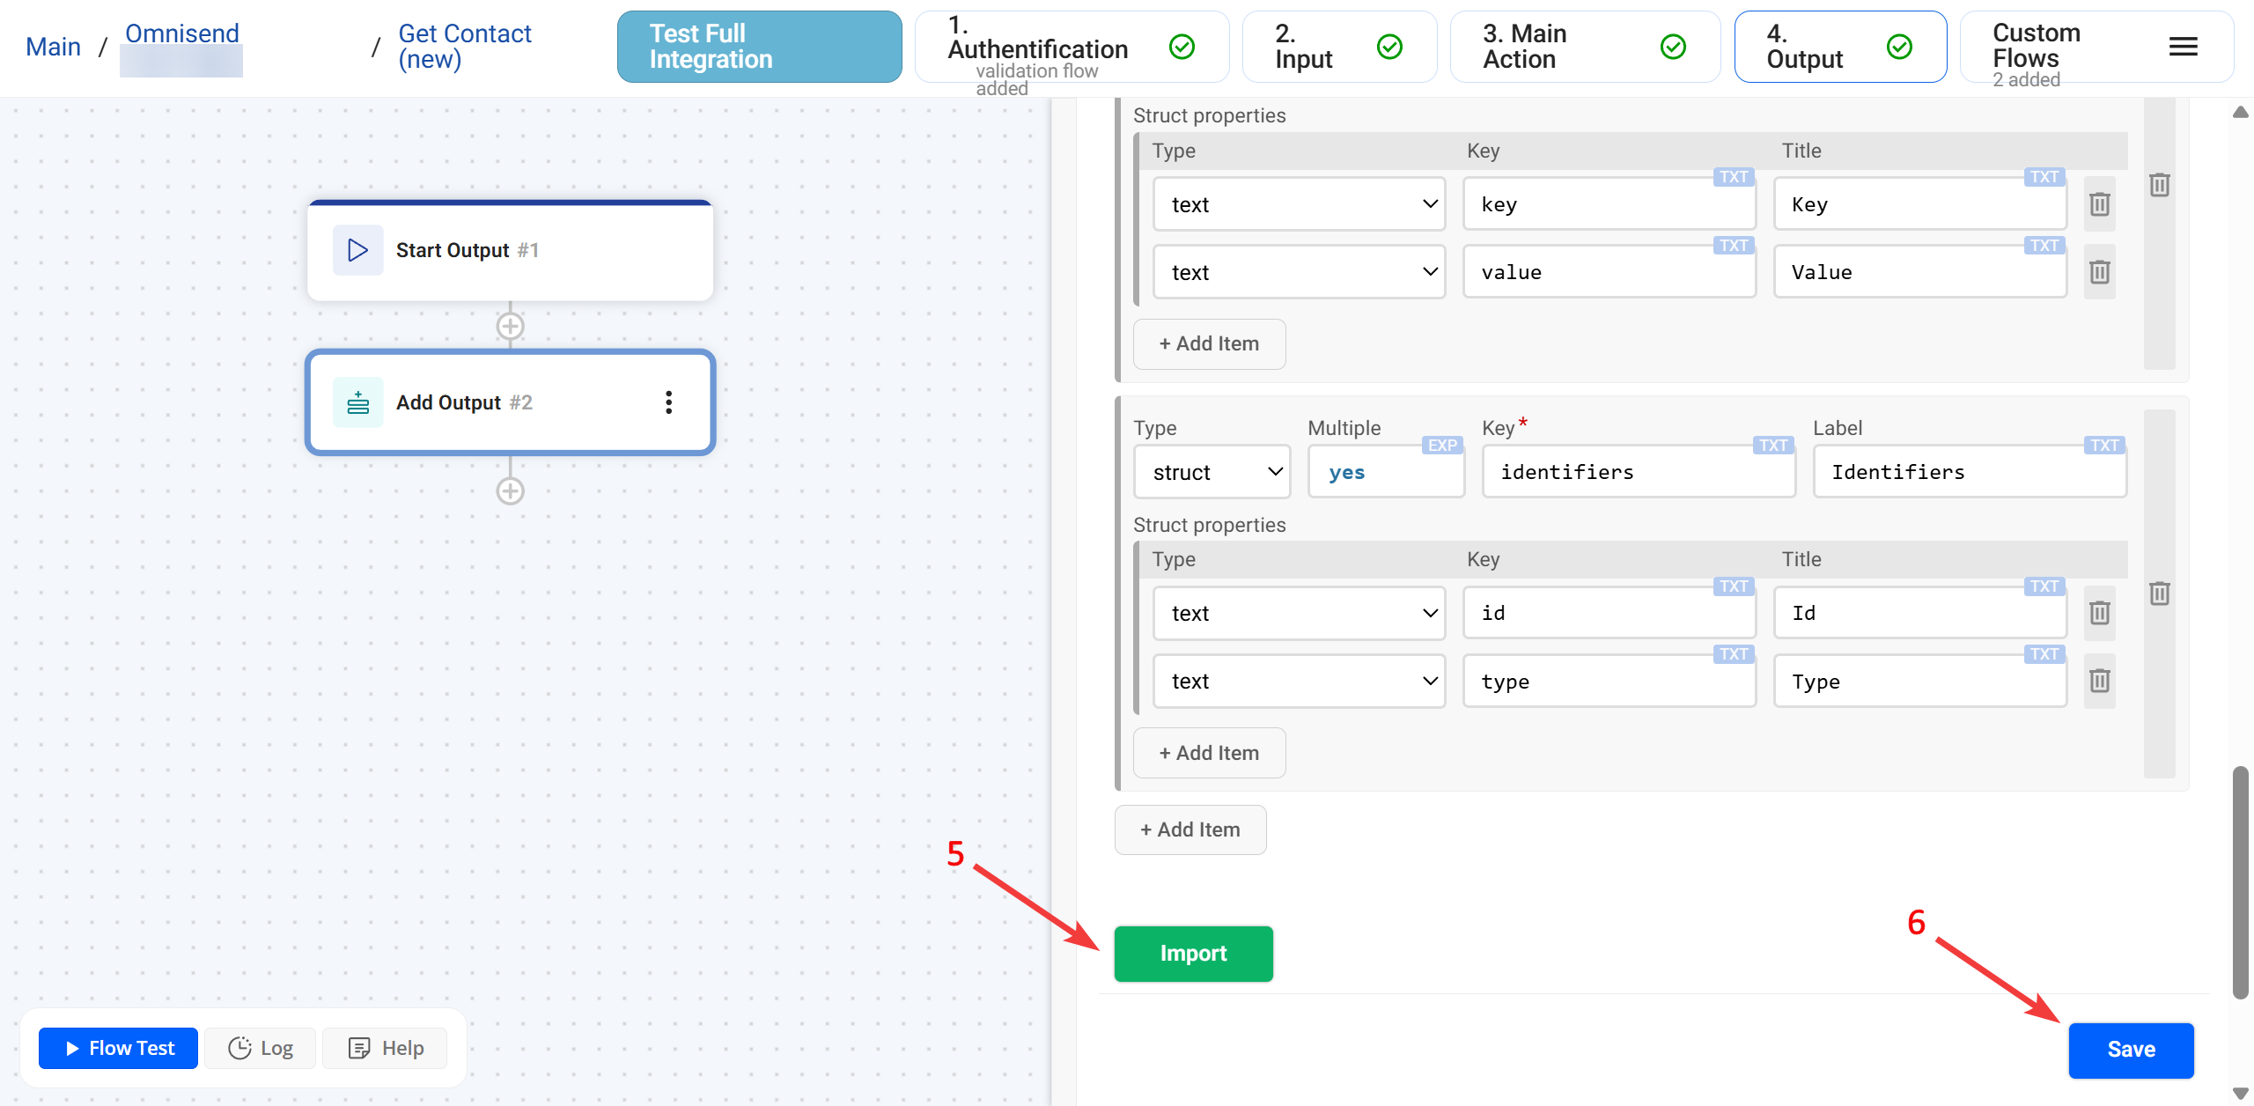Screen dimensions: 2254x1106
Task: Delete the 'id' struct property row
Action: [x=2099, y=613]
